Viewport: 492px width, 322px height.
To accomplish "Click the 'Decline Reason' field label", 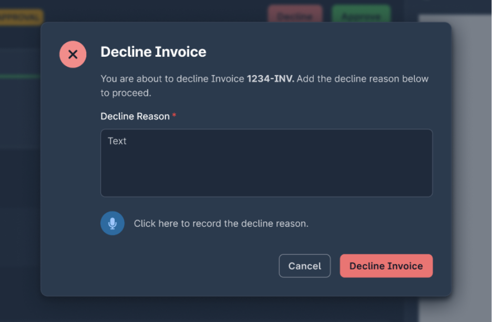I will click(x=135, y=116).
